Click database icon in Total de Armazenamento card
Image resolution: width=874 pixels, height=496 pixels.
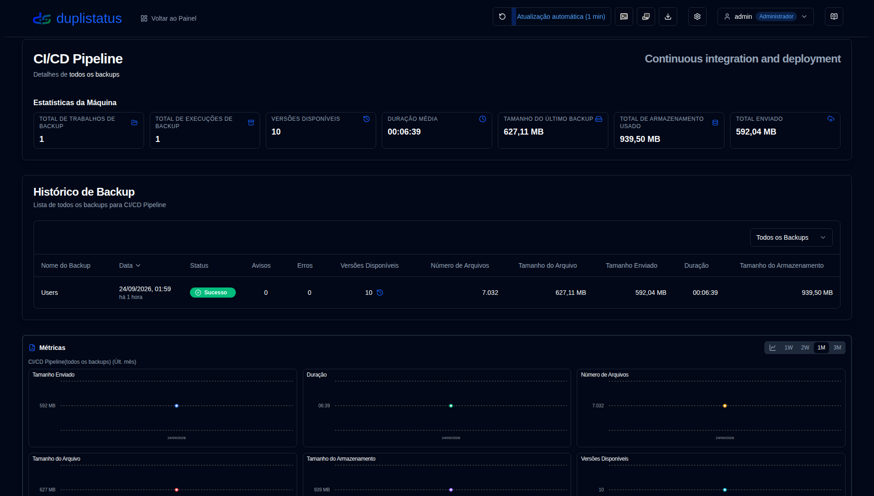[x=715, y=123]
